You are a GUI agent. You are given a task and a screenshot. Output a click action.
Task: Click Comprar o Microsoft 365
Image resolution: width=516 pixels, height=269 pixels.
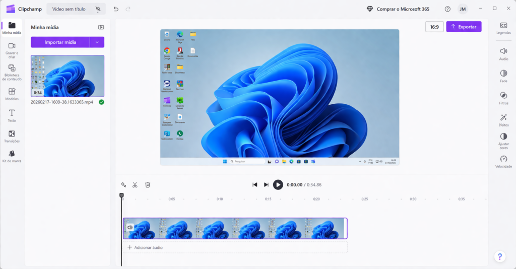(x=403, y=9)
